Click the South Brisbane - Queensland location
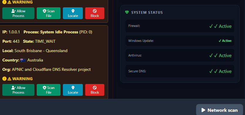Image resolution: width=245 pixels, height=115 pixels. tap(41, 51)
